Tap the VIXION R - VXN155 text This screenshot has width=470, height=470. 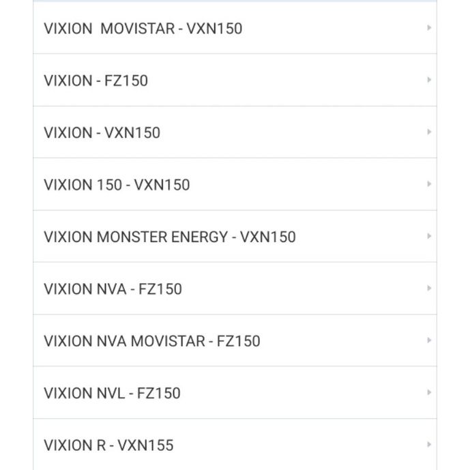tap(108, 445)
